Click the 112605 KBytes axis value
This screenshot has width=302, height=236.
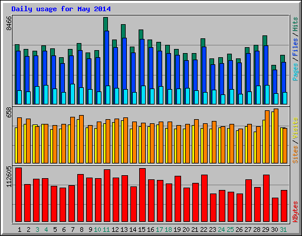point(9,176)
